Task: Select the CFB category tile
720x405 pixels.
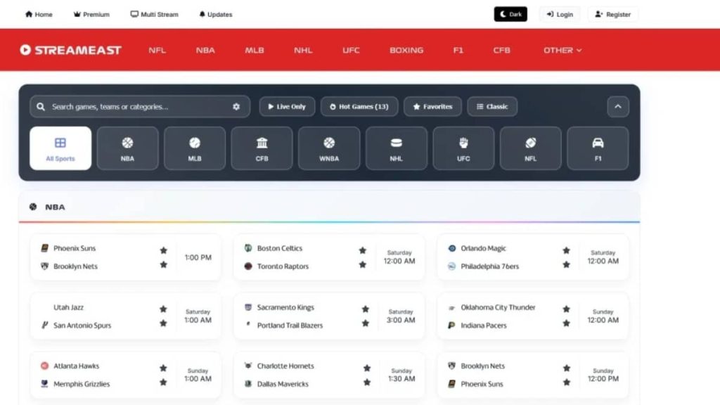Action: tap(262, 148)
